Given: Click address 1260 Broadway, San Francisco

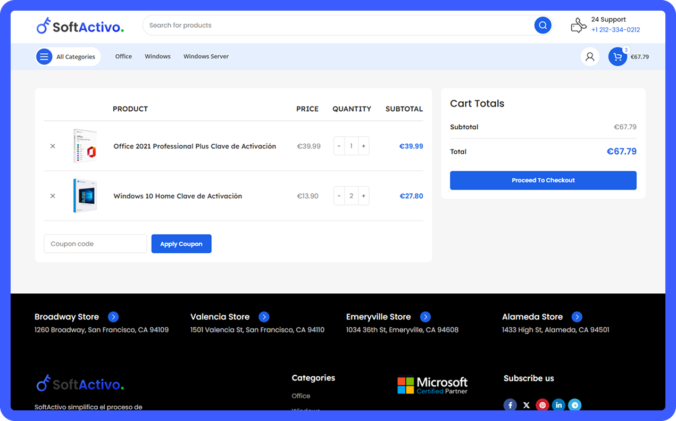Looking at the screenshot, I should (102, 330).
